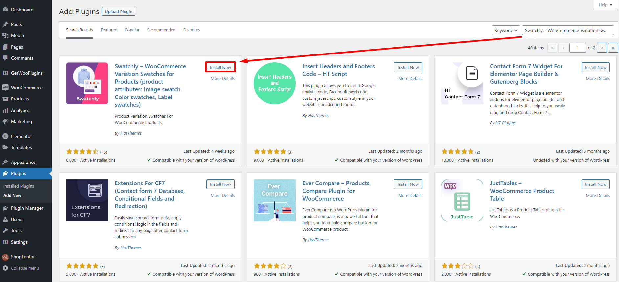Click the Marketing megaphone icon
The image size is (619, 282).
[x=5, y=122]
